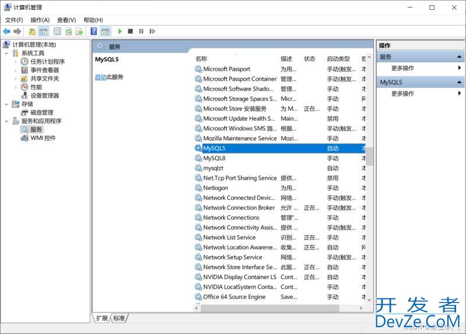466x334 pixels.
Task: Switch to the 扩展 tab
Action: click(102, 318)
